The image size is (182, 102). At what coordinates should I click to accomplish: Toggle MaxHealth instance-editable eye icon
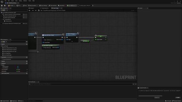point(27,71)
